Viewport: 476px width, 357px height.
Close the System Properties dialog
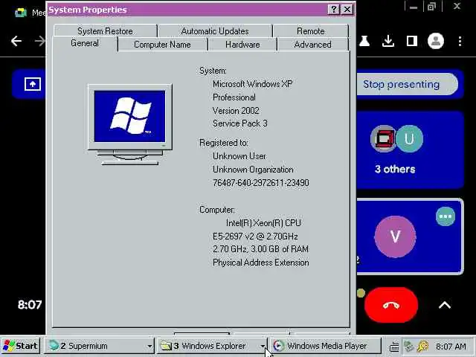pyautogui.click(x=347, y=10)
